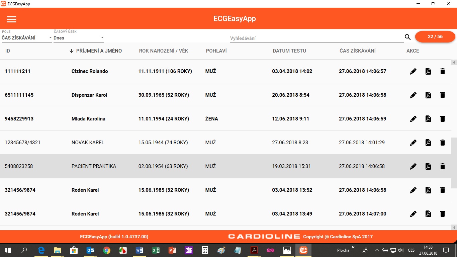Open Google Chrome from the taskbar
Viewport: 457px width, 257px height.
pos(107,250)
